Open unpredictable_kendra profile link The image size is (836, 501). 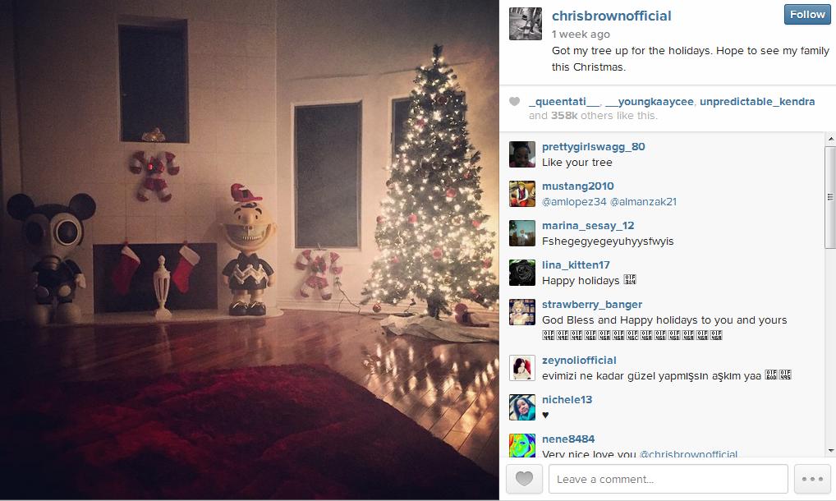(x=757, y=101)
